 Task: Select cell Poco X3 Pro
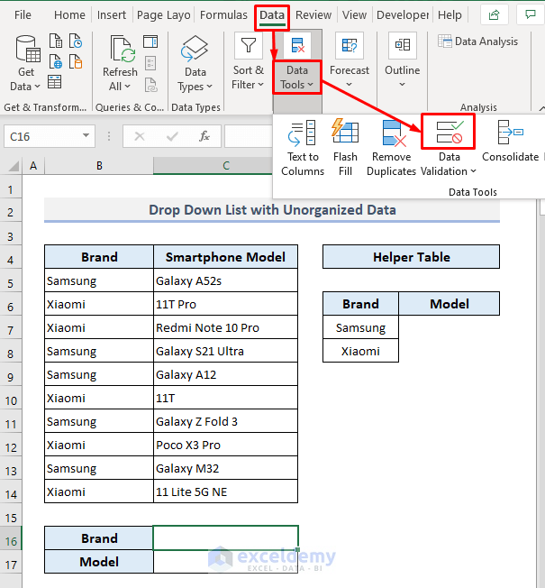(x=225, y=445)
